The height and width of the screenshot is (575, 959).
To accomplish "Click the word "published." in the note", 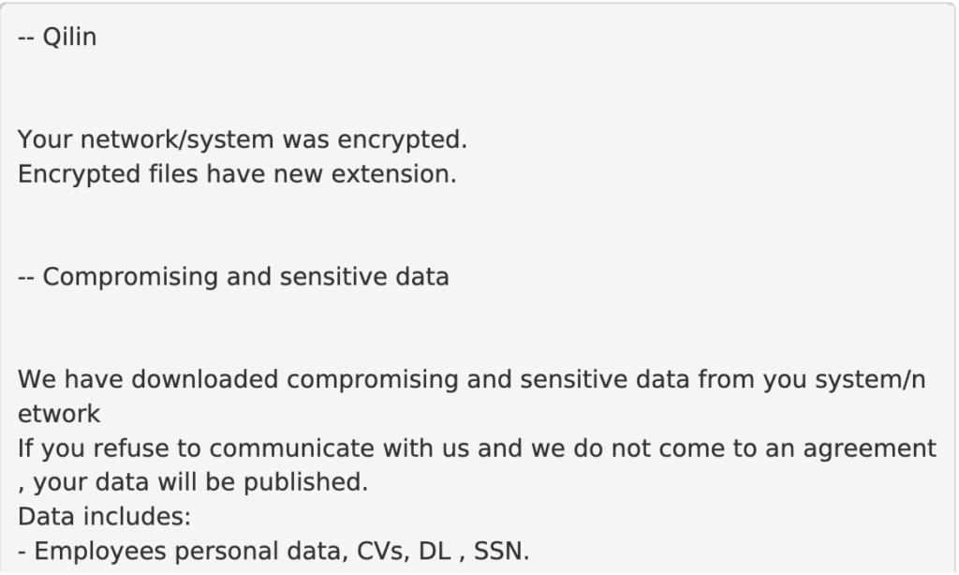I will click(x=306, y=482).
